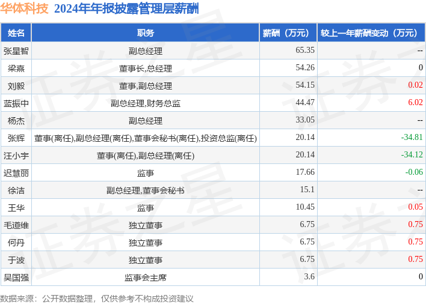Select change value -34.12

coord(412,154)
